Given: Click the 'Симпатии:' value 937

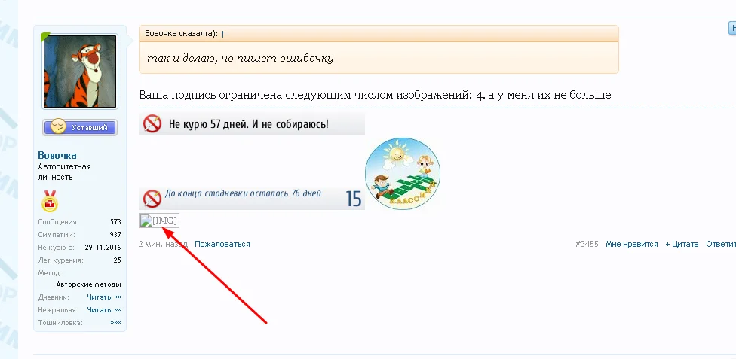Looking at the screenshot, I should (x=115, y=234).
